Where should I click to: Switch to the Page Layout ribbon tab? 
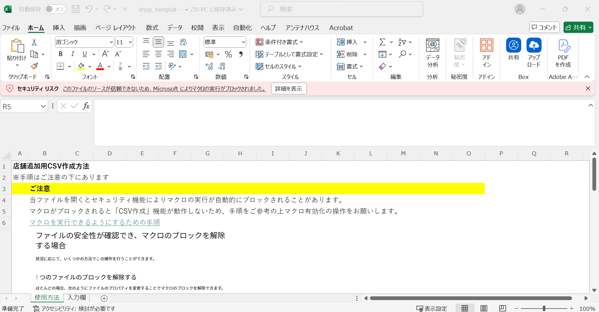(x=116, y=28)
